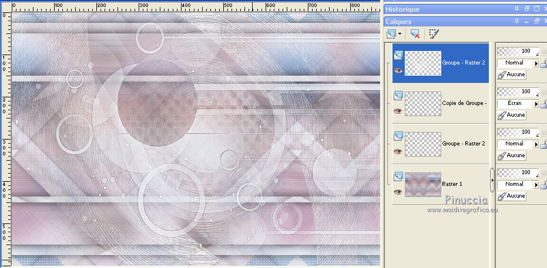Click the layer type icon of top Groupe - Raster 2
The height and width of the screenshot is (268, 547).
click(398, 55)
